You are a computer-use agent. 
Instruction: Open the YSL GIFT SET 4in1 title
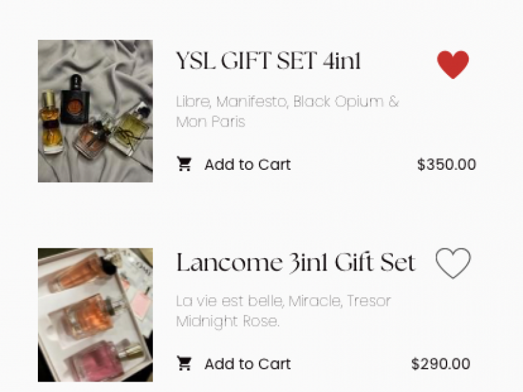coord(268,62)
